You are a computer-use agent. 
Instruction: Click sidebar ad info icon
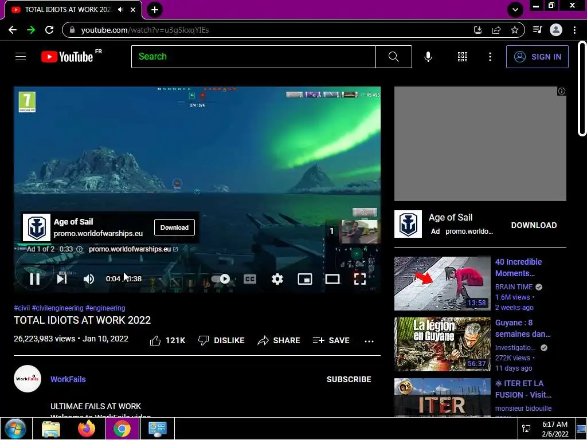point(562,91)
